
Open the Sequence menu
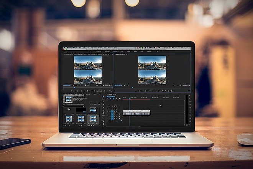click(x=94, y=48)
